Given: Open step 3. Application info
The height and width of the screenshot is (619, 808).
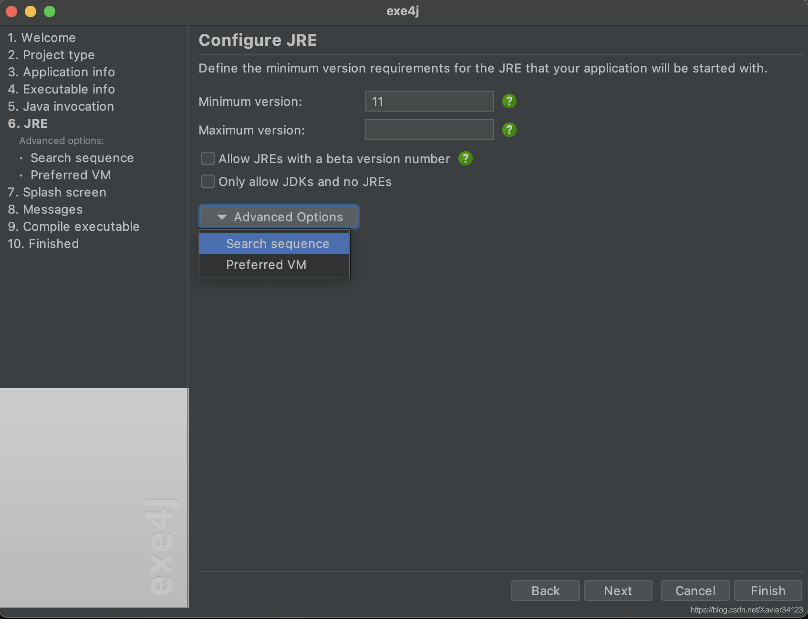Looking at the screenshot, I should pos(61,72).
